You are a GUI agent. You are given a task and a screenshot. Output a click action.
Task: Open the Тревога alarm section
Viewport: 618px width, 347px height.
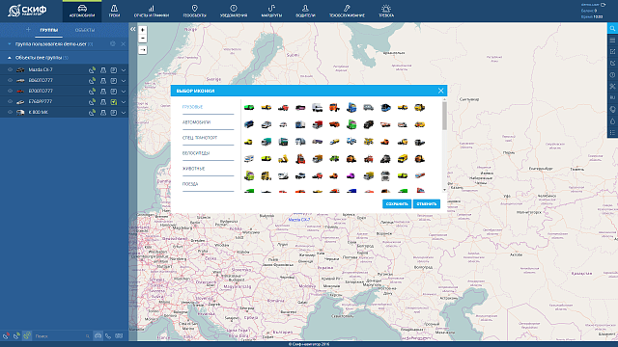(x=386, y=11)
